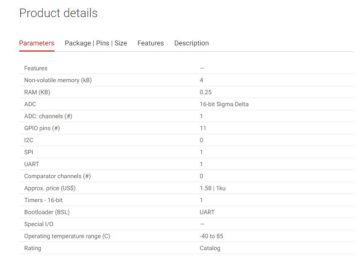Click the Rating value Catalog
Image resolution: width=364 pixels, height=260 pixels.
pyautogui.click(x=210, y=248)
